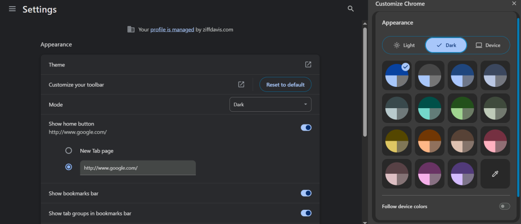This screenshot has height=224, width=521.
Task: Select the New Tab page radio option
Action: click(69, 151)
